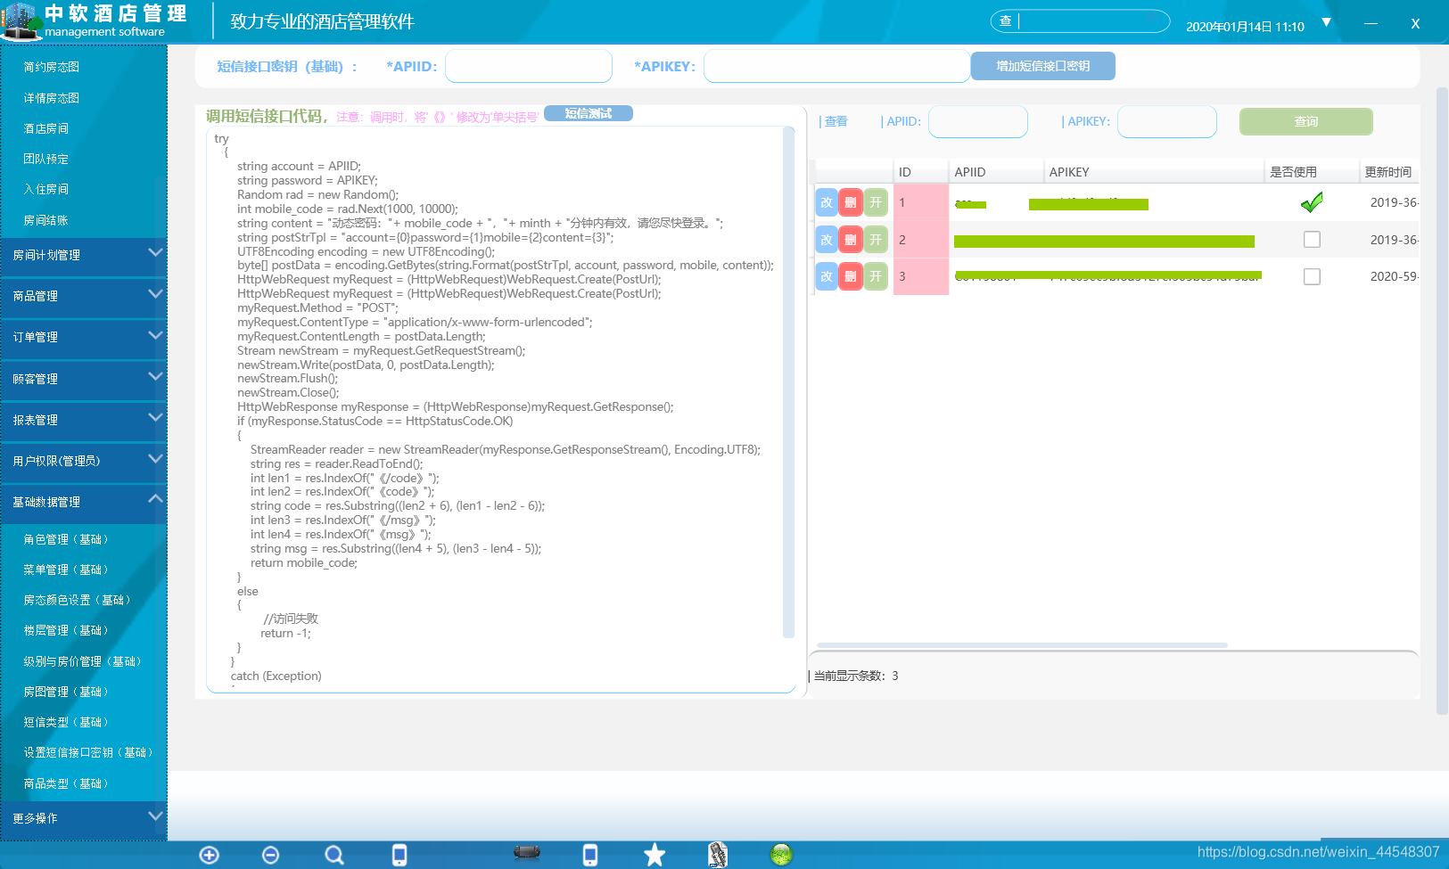Check the 是否使用 box for row ID 3
Image resolution: width=1449 pixels, height=869 pixels.
(1312, 276)
